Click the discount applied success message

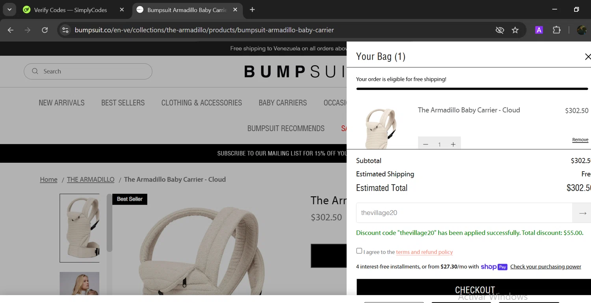coord(470,233)
